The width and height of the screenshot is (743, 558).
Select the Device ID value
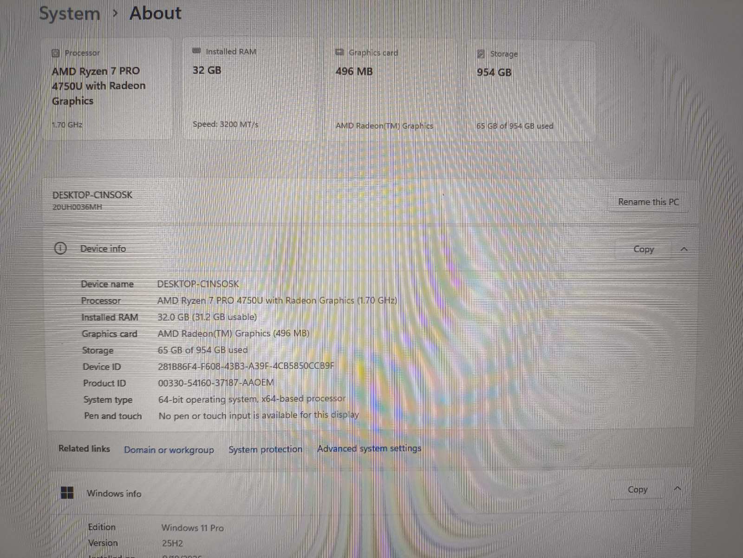click(246, 366)
